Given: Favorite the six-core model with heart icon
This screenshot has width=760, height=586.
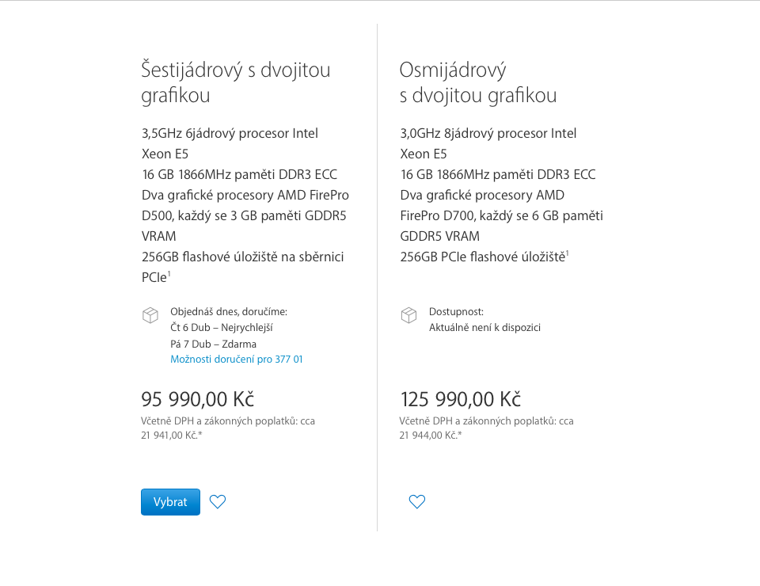Looking at the screenshot, I should [x=218, y=501].
